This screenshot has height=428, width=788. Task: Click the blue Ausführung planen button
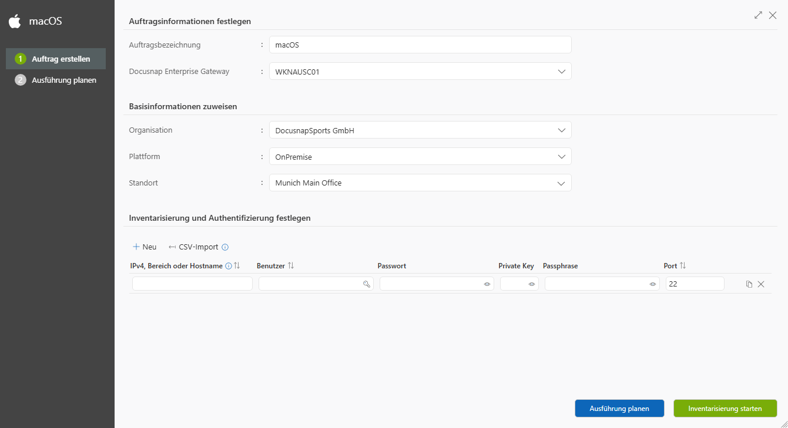coord(619,409)
